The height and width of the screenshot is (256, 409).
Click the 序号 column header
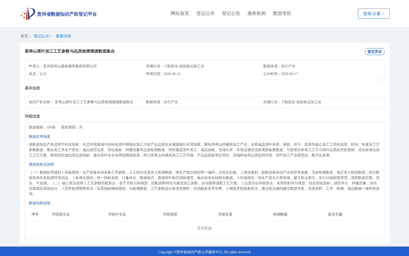[x=35, y=214]
